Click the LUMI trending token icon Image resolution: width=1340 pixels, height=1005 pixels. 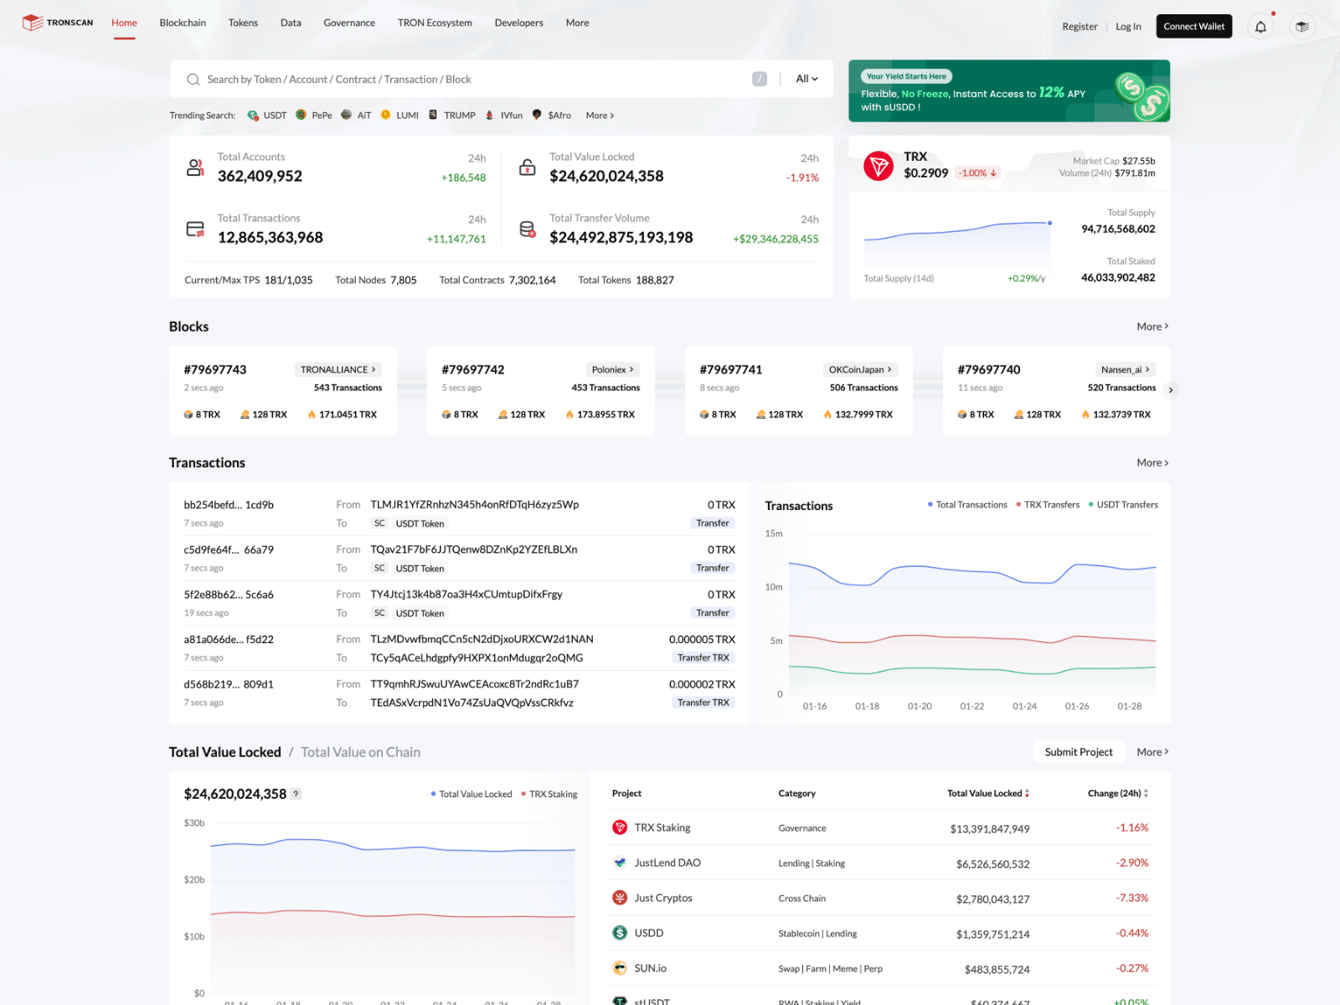[x=386, y=115]
